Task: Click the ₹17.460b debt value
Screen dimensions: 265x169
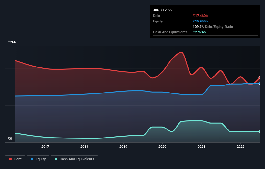Action: click(200, 16)
